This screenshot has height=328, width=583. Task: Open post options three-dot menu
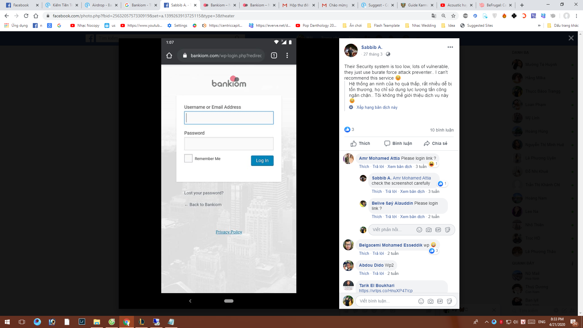tap(450, 47)
